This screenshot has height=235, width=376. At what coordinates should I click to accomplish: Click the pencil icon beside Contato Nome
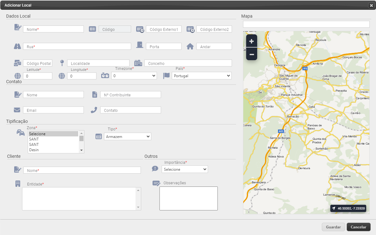18,95
